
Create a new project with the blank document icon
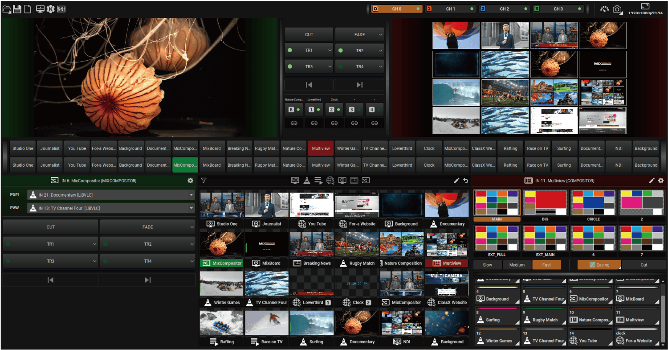point(27,9)
